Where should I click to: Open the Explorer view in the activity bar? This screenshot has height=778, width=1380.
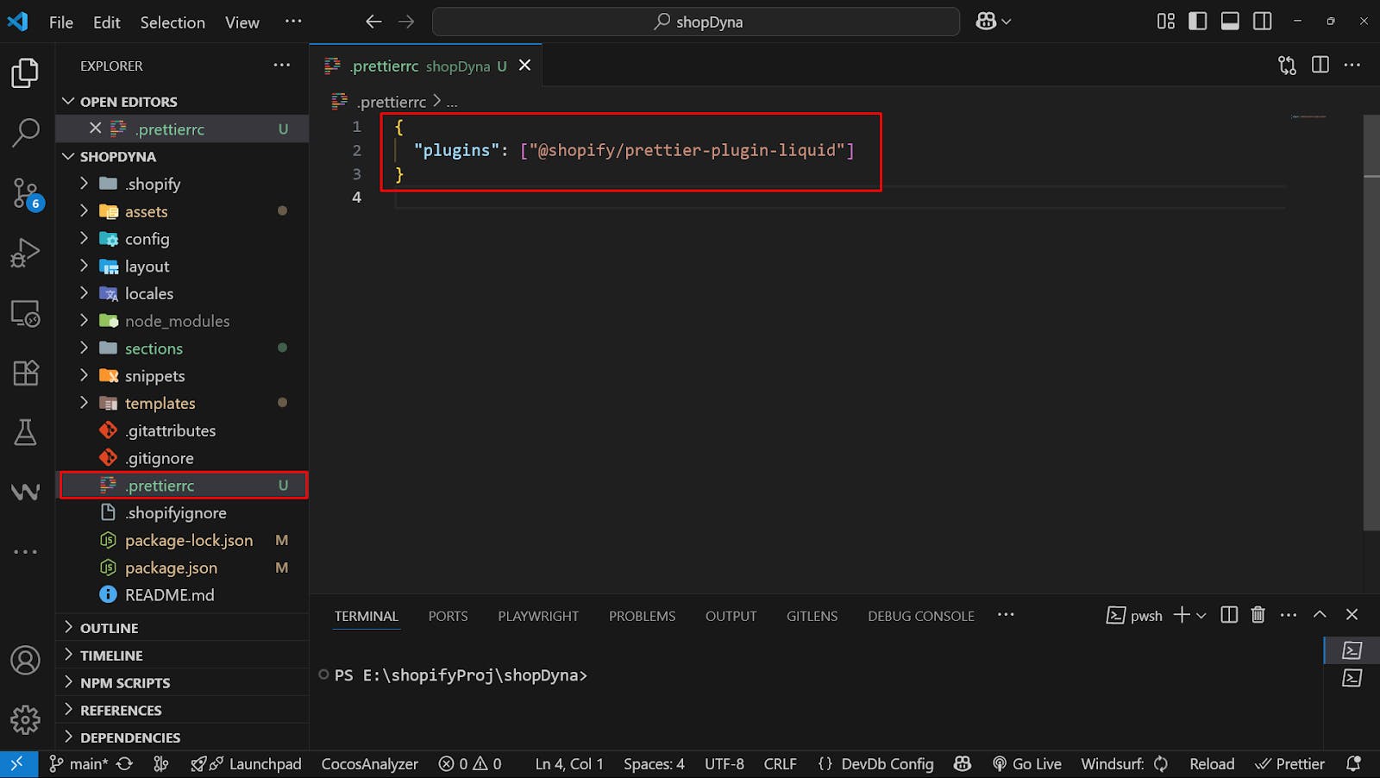(x=25, y=73)
